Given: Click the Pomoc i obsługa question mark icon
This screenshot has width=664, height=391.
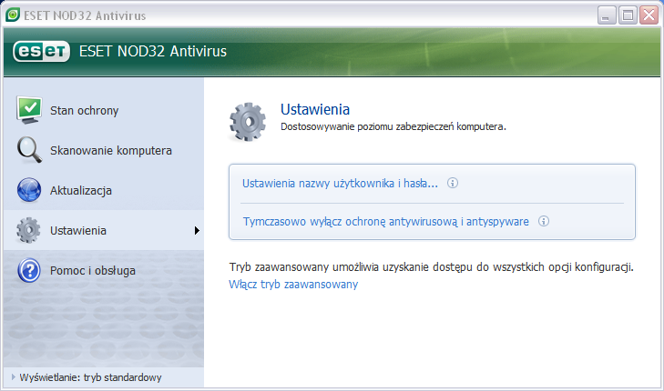Looking at the screenshot, I should [29, 270].
